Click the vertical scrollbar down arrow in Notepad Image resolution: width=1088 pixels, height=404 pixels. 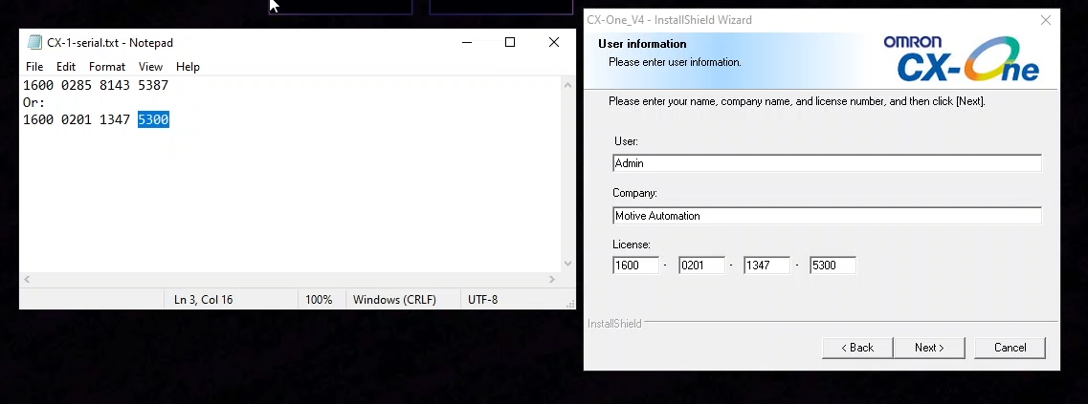(567, 265)
